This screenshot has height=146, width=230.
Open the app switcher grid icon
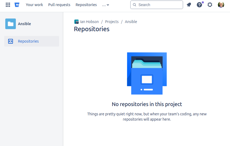click(x=8, y=5)
